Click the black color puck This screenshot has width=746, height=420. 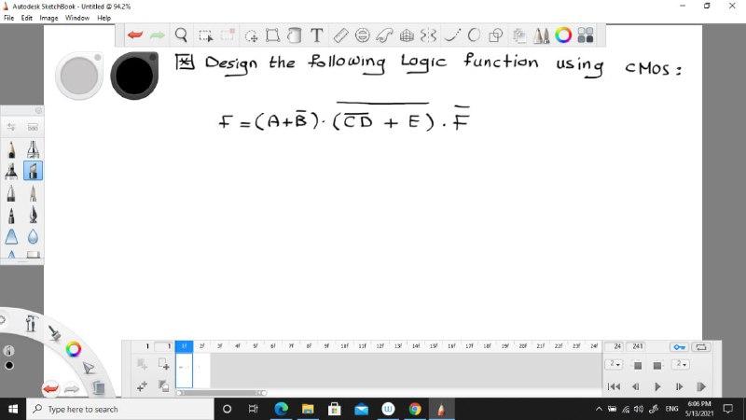tap(134, 76)
